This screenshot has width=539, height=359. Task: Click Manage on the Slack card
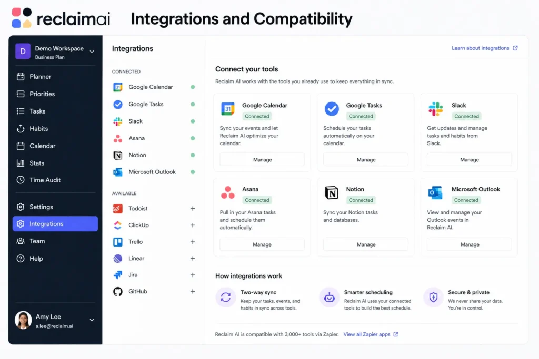point(469,160)
